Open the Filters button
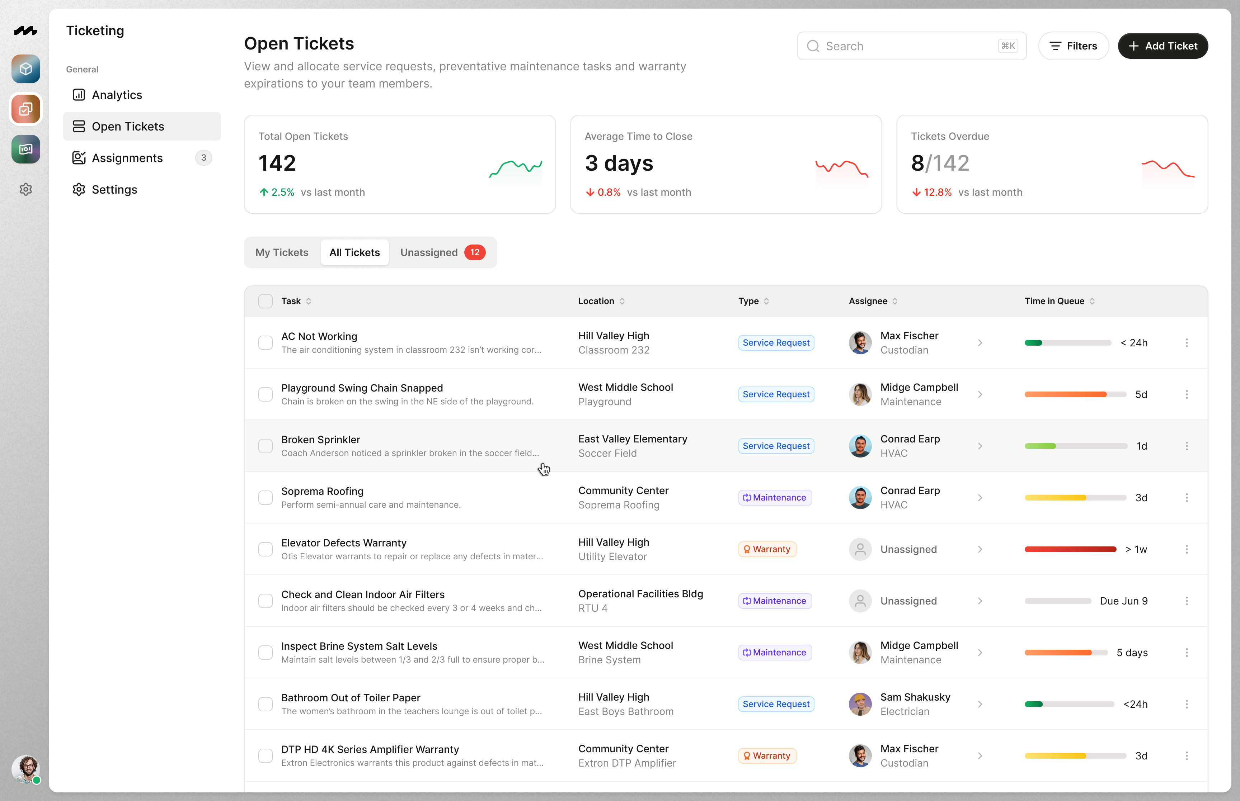Viewport: 1240px width, 801px height. pos(1073,46)
